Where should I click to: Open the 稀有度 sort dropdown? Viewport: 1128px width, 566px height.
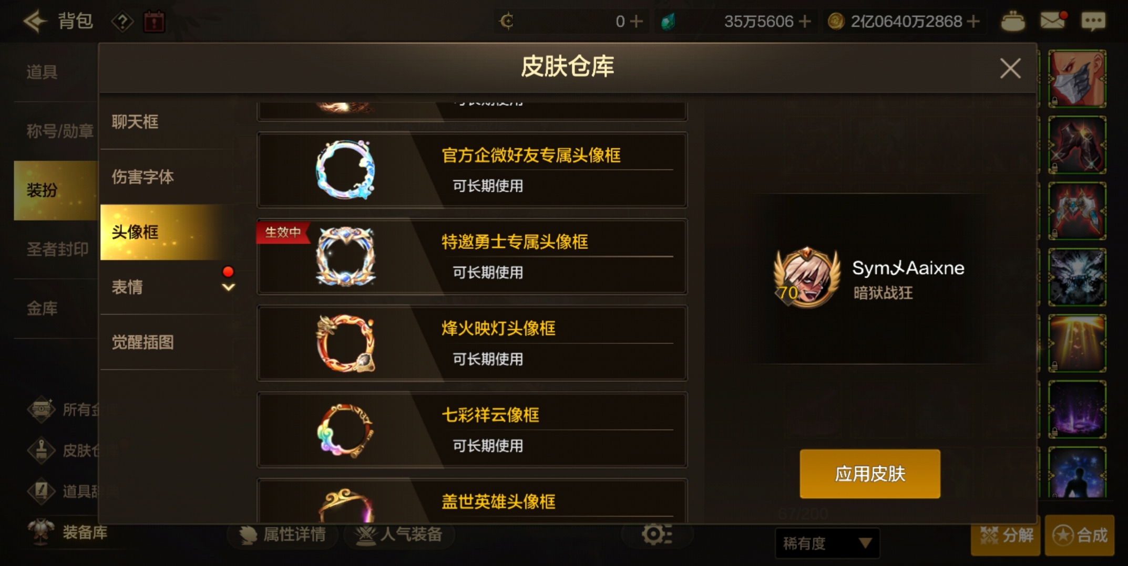[827, 543]
